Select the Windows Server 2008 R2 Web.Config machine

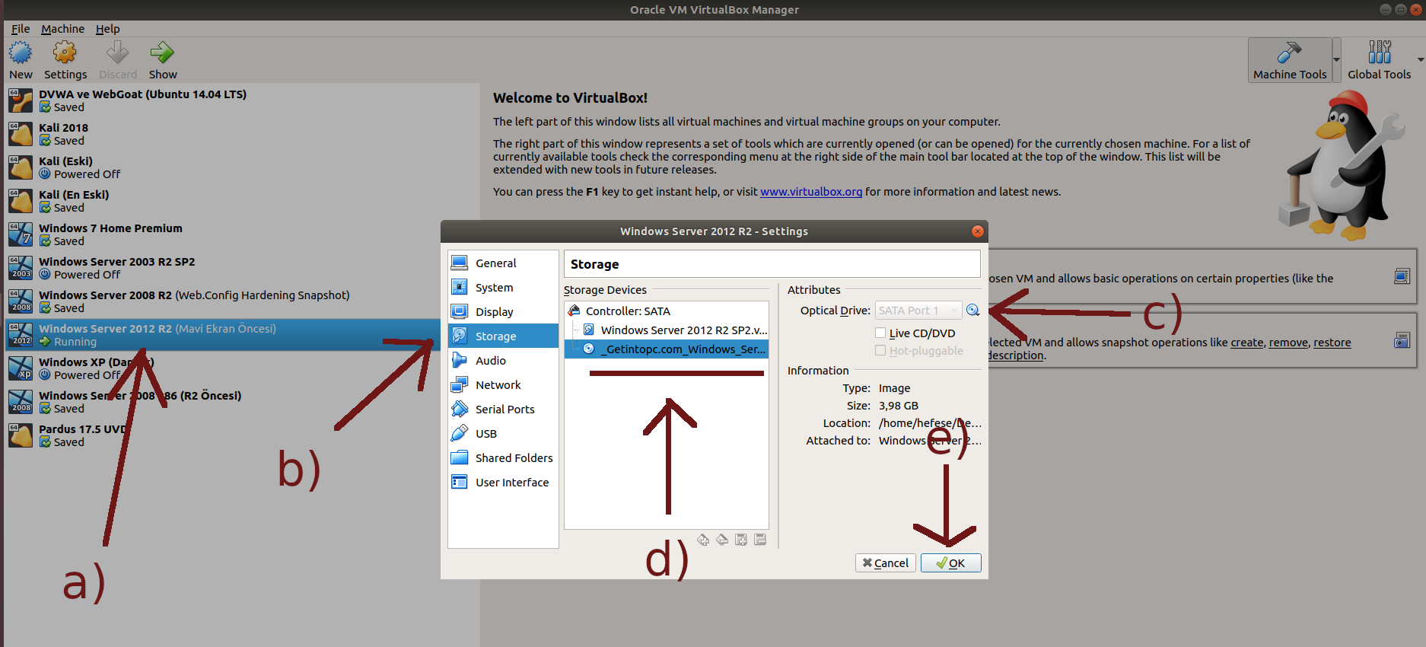tap(242, 301)
